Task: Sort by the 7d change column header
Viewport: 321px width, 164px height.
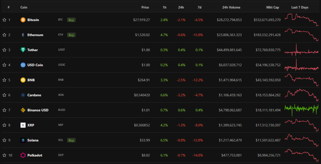Action: click(200, 7)
